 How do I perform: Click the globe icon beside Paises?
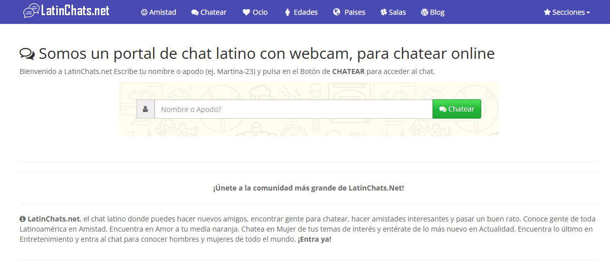click(337, 12)
